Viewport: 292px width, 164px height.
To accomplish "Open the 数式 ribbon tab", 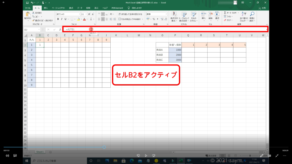I will coord(71,8).
